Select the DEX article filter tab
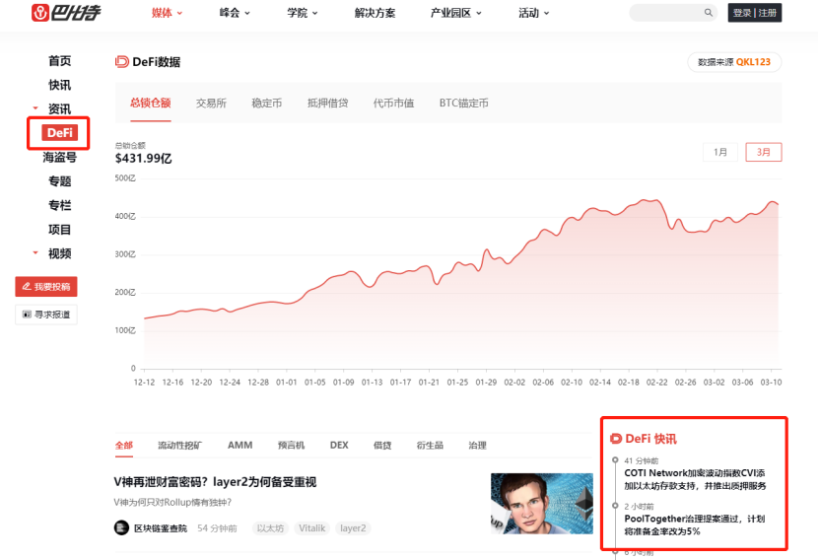The height and width of the screenshot is (560, 819). click(x=339, y=445)
